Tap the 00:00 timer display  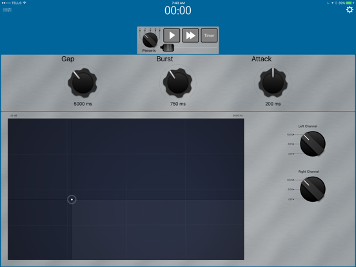(x=178, y=10)
